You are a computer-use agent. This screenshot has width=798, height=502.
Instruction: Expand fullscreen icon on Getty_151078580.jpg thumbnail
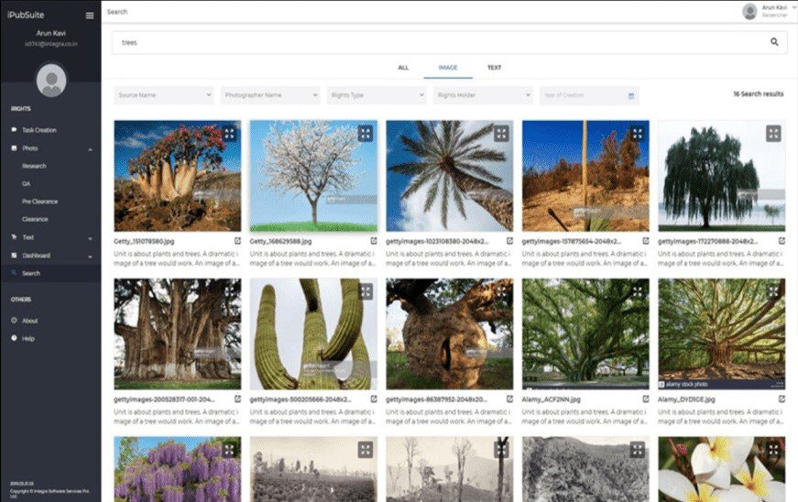[230, 134]
